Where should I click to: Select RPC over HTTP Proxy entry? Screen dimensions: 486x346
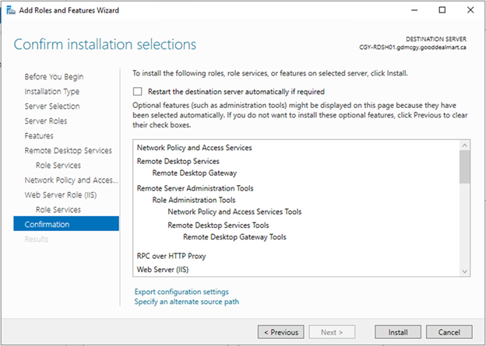coord(171,257)
